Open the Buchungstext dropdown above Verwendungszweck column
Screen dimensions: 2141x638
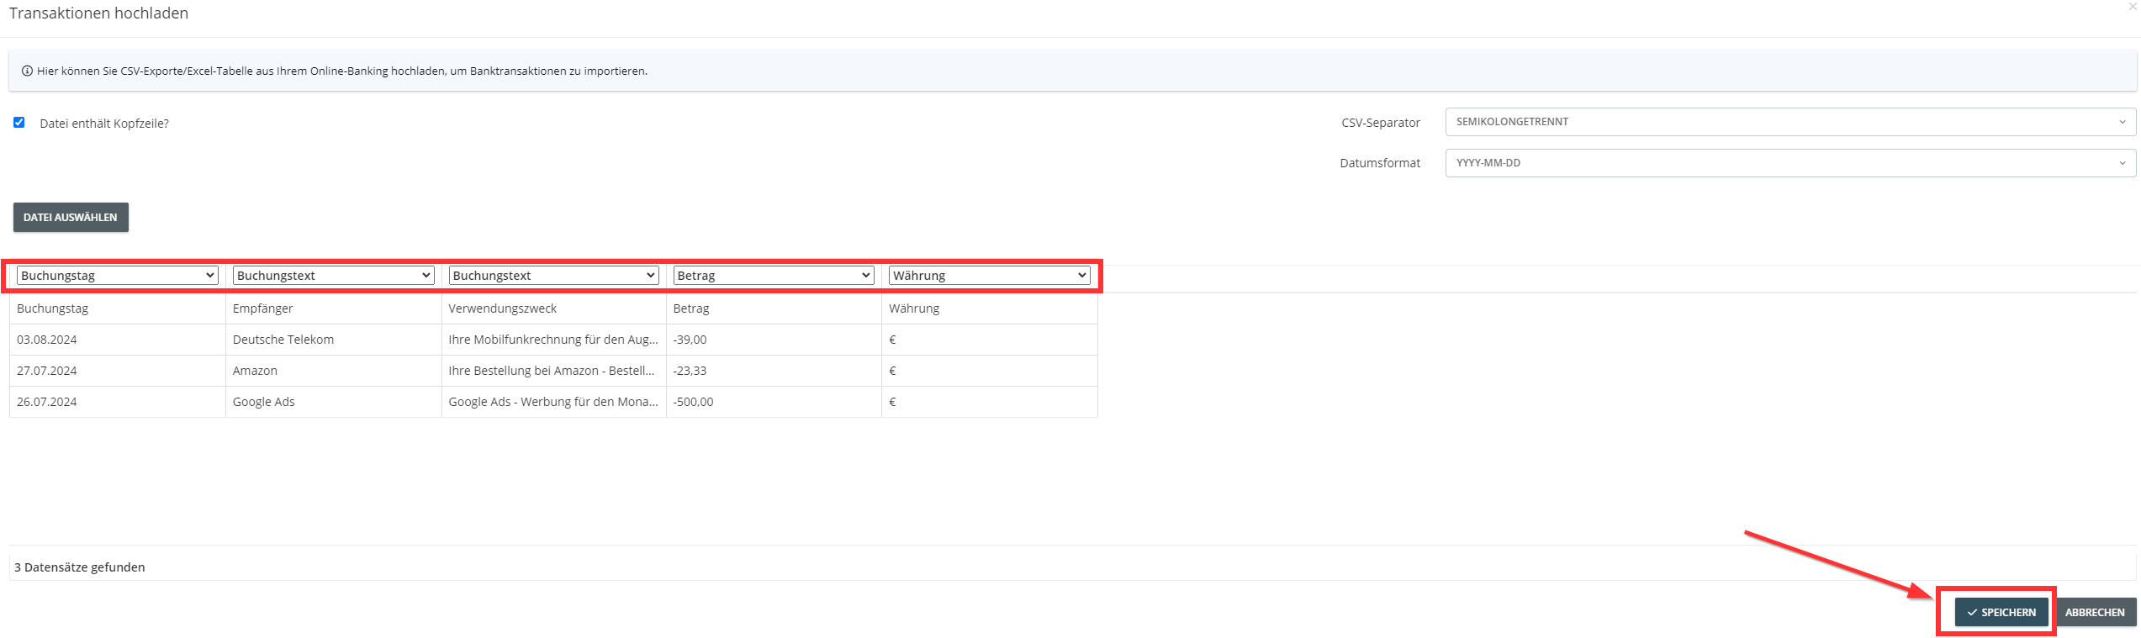point(553,276)
